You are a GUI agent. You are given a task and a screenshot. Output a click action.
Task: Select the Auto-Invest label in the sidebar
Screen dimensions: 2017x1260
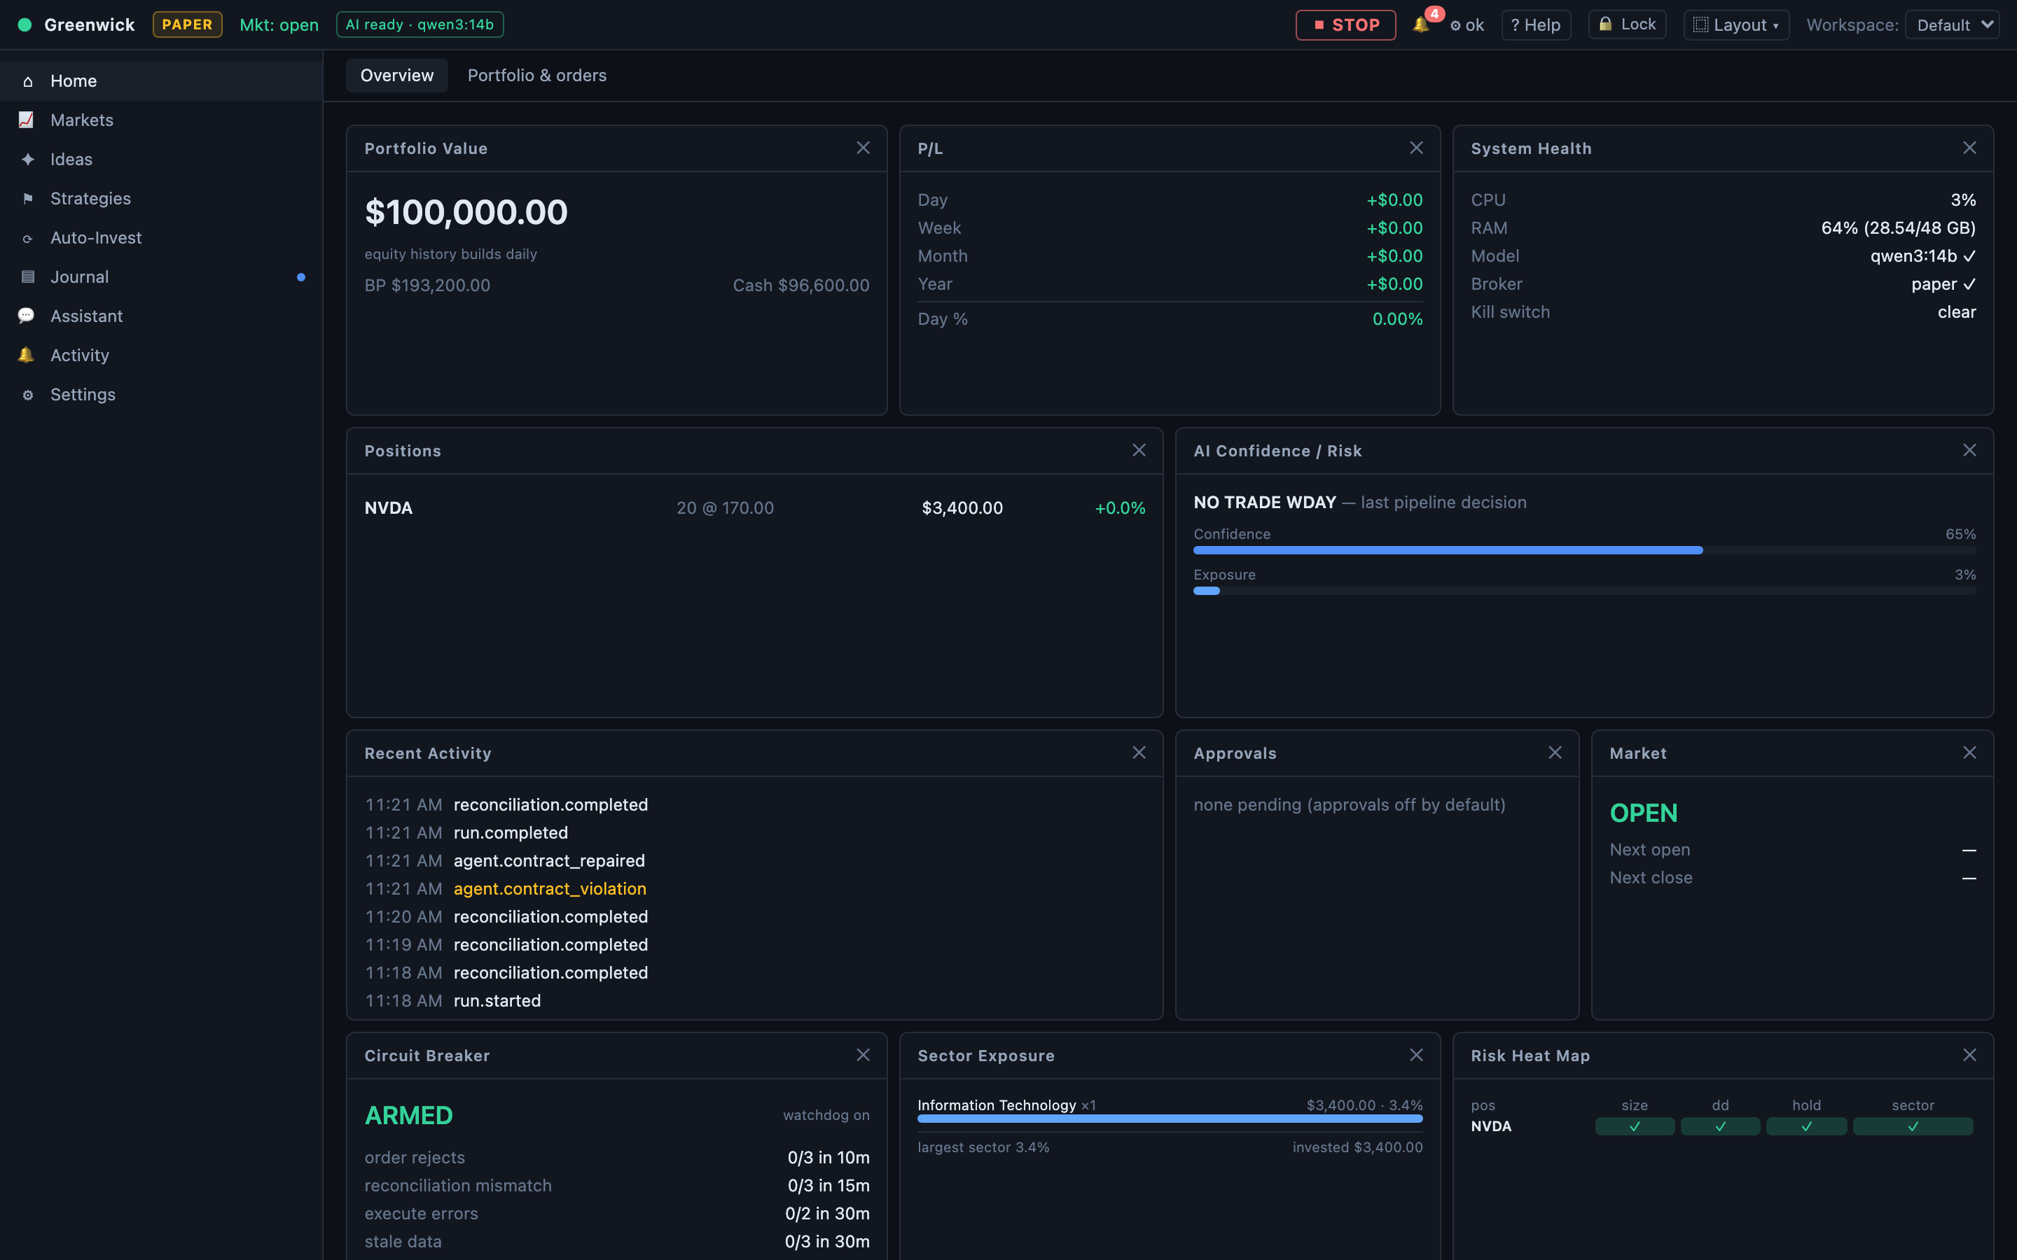[x=96, y=237]
